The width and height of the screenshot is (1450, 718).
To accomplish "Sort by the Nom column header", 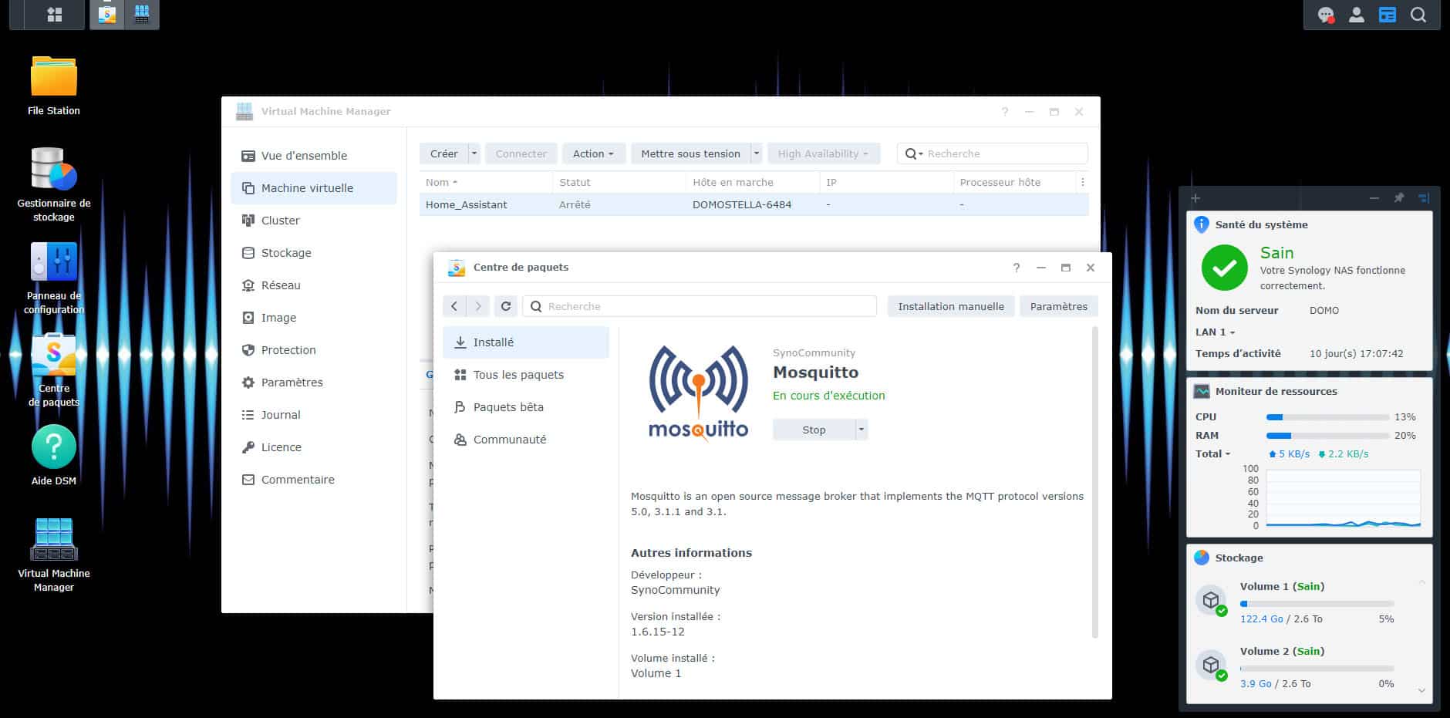I will [486, 183].
